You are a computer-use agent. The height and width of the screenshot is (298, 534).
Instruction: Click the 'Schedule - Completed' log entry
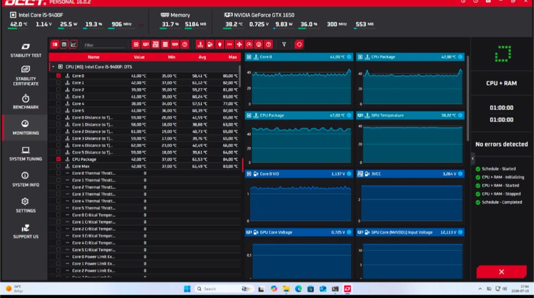coord(498,202)
